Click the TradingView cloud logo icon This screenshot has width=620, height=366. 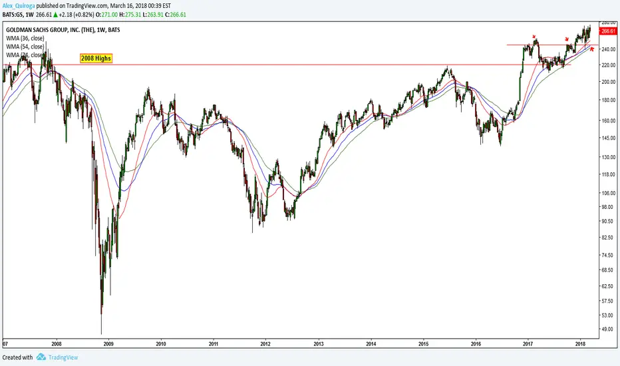pyautogui.click(x=41, y=357)
